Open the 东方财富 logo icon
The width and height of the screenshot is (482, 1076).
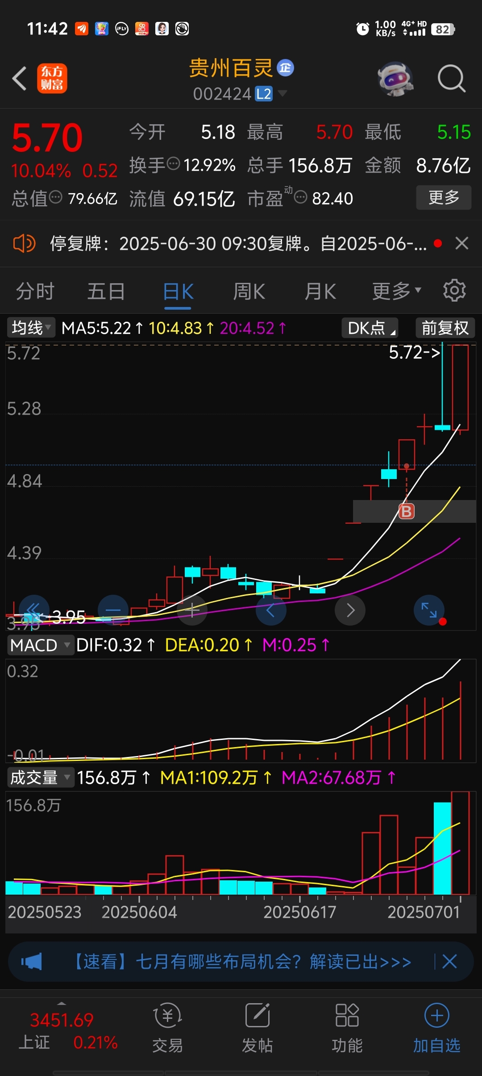[52, 78]
